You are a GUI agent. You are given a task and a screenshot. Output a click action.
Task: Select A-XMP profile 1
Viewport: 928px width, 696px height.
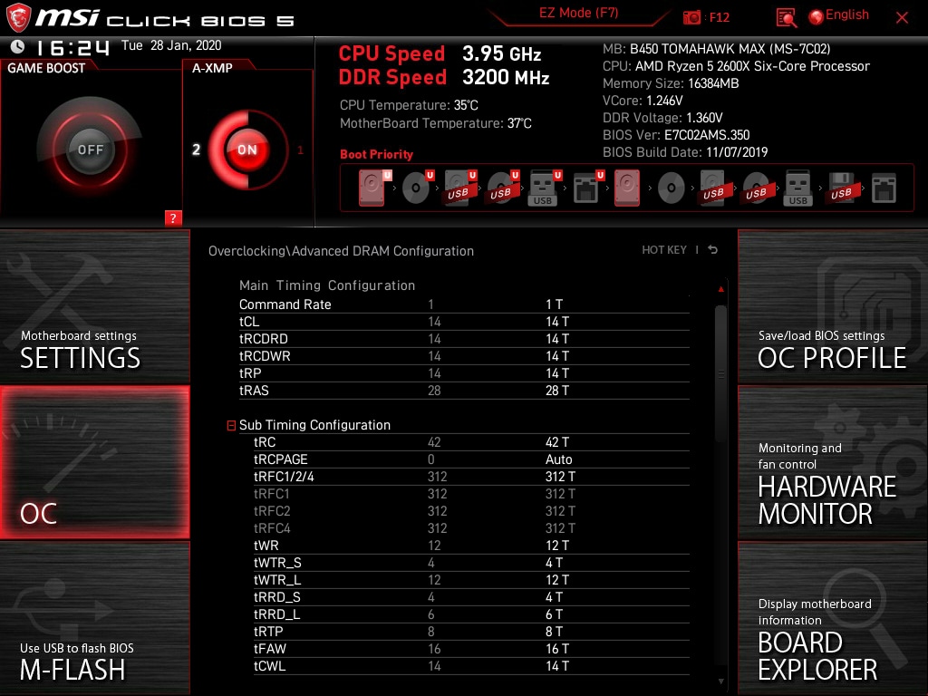[x=300, y=150]
